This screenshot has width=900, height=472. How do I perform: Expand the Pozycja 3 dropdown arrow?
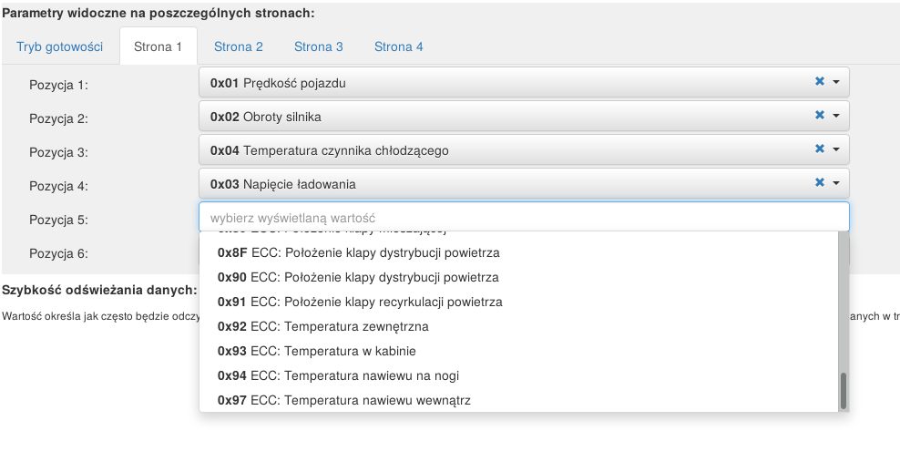click(x=836, y=150)
